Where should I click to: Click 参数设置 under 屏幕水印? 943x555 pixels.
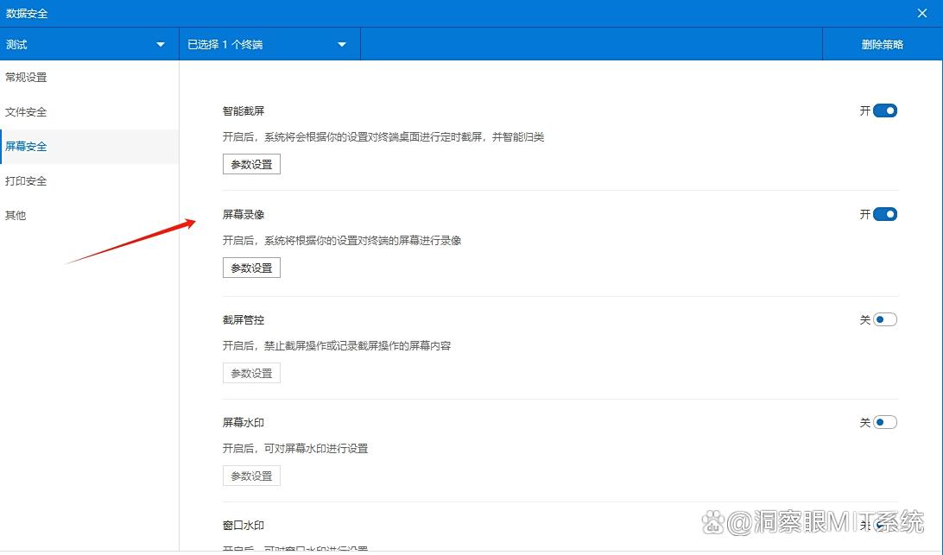(251, 476)
